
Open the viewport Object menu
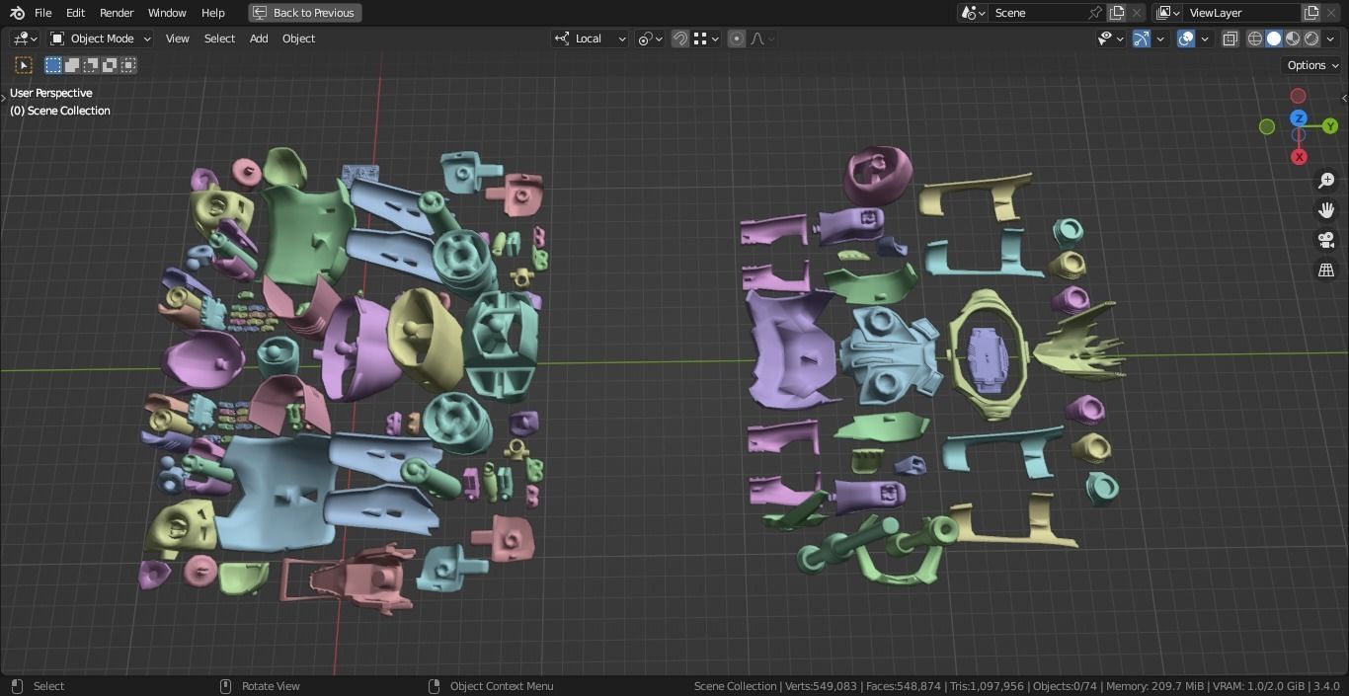coord(299,39)
